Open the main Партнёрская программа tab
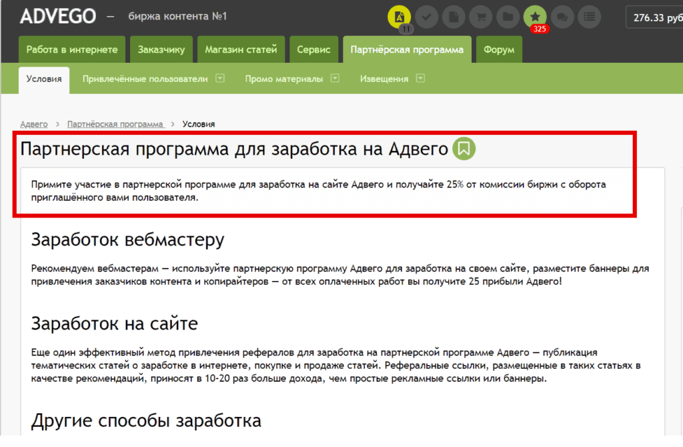Image resolution: width=683 pixels, height=447 pixels. (x=407, y=49)
